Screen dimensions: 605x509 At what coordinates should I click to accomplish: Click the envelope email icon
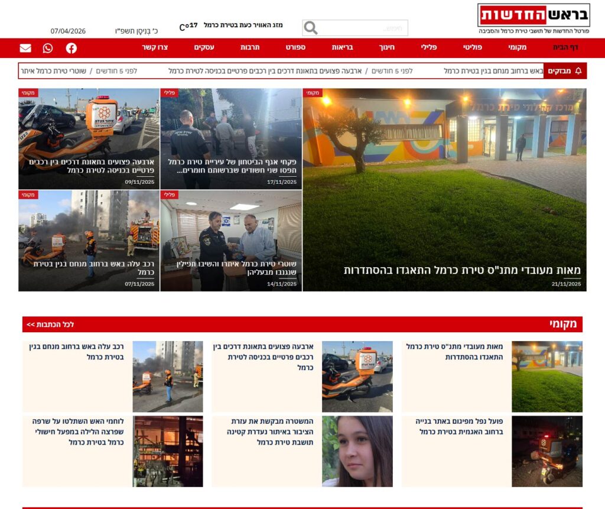tap(25, 48)
